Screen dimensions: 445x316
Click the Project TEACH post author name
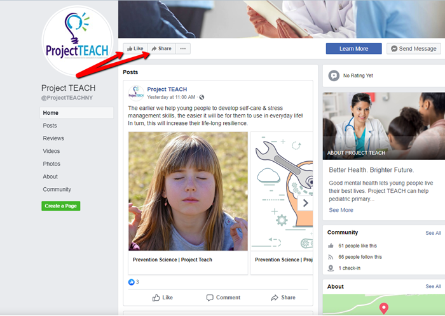[x=167, y=89]
